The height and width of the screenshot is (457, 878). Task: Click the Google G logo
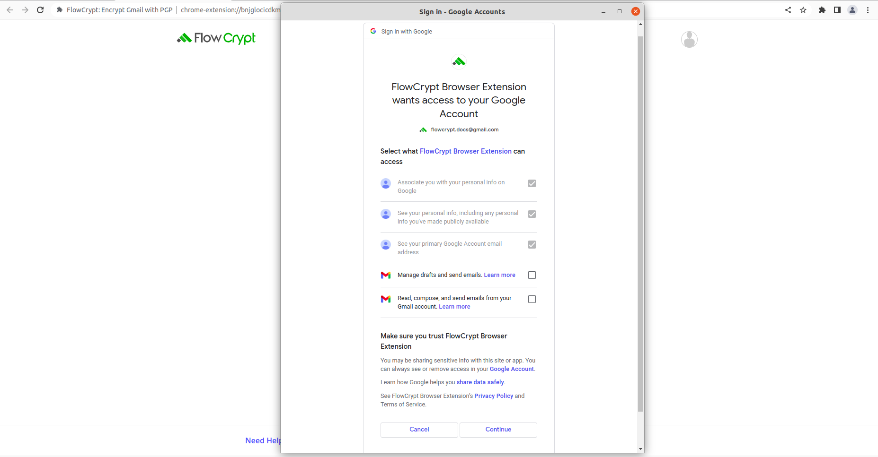(x=373, y=31)
